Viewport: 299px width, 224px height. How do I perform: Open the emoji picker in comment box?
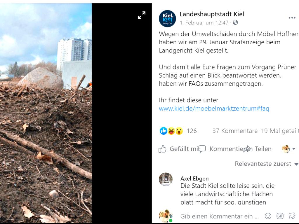[268, 216]
